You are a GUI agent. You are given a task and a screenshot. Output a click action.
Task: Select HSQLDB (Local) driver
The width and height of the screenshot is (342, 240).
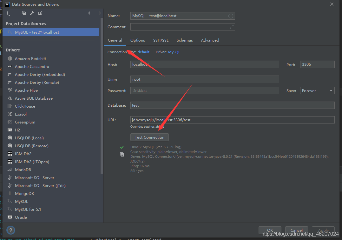29,138
